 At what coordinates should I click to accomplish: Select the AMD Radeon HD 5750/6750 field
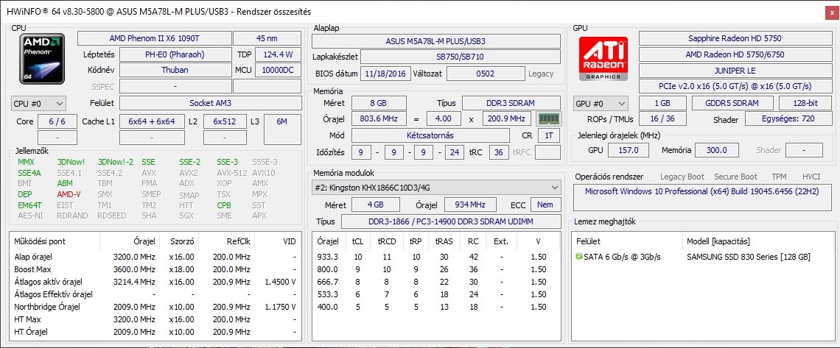pyautogui.click(x=735, y=54)
